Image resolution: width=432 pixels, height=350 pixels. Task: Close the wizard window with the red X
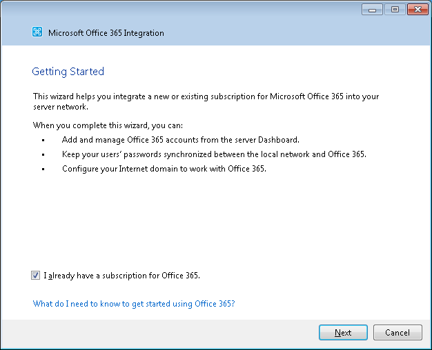(x=418, y=10)
